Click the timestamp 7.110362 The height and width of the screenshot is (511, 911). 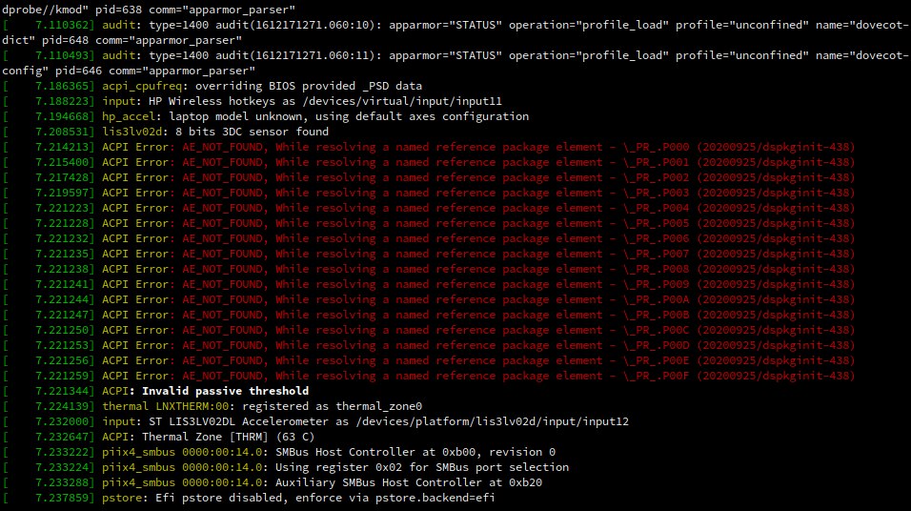(63, 25)
